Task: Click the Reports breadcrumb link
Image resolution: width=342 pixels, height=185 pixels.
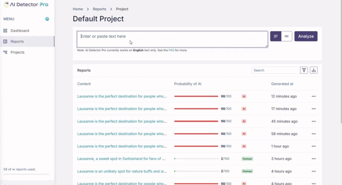Action: [100, 9]
